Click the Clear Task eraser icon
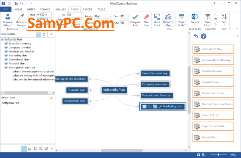 coord(146,20)
